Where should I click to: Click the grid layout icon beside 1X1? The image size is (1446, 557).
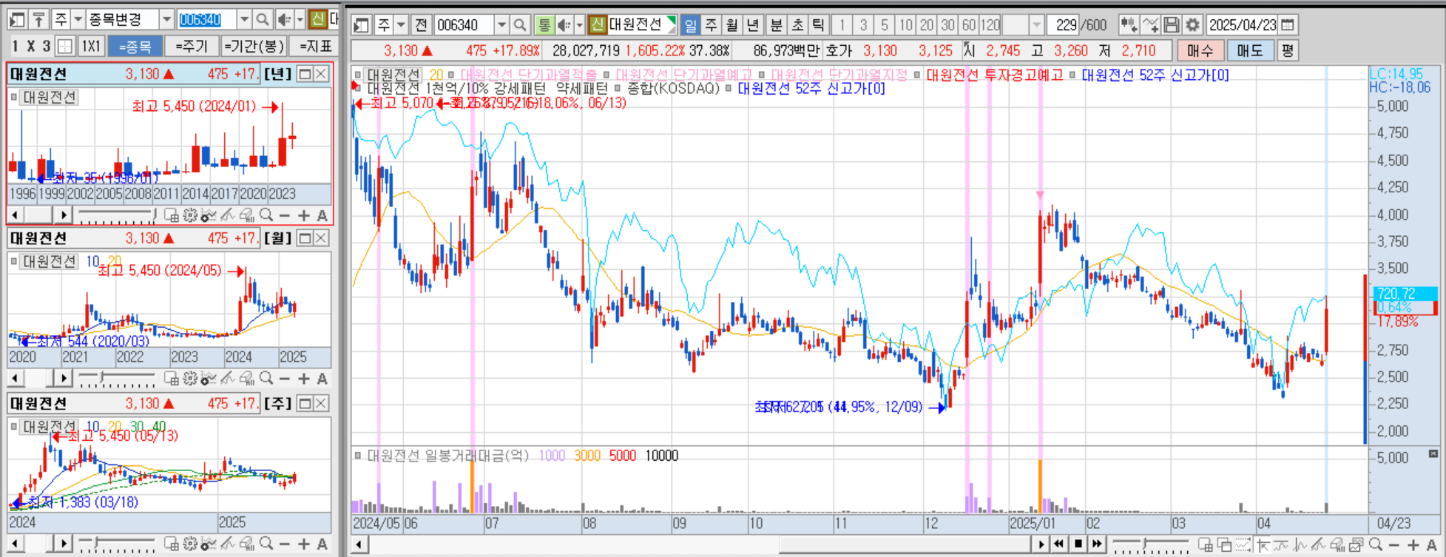pos(65,47)
